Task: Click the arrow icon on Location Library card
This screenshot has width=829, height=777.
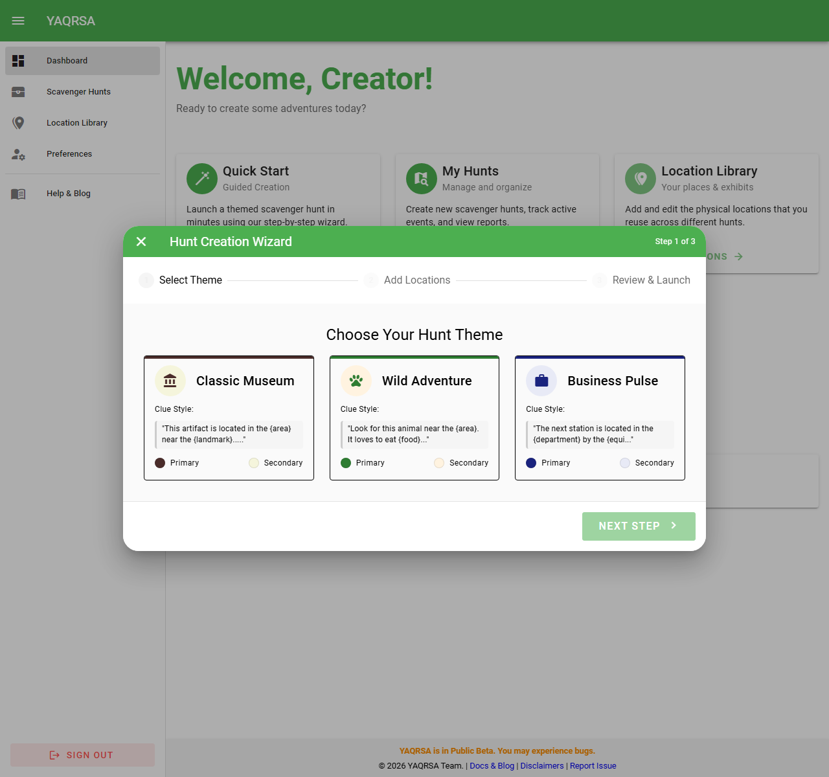Action: click(x=738, y=257)
